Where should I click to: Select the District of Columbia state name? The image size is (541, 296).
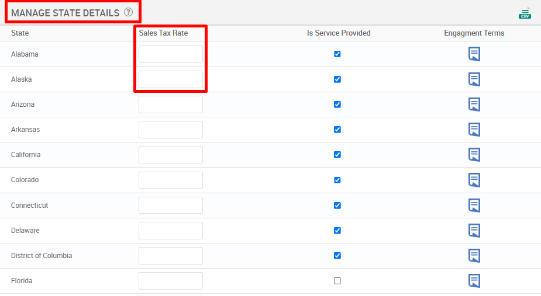(x=42, y=256)
